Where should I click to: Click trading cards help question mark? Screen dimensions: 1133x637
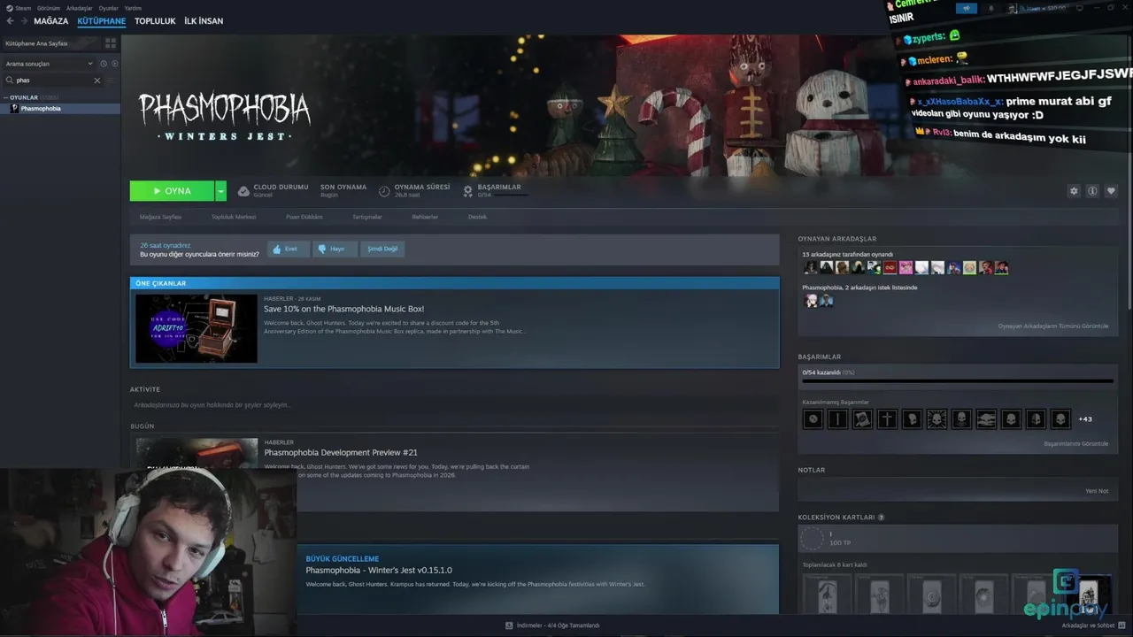[881, 518]
